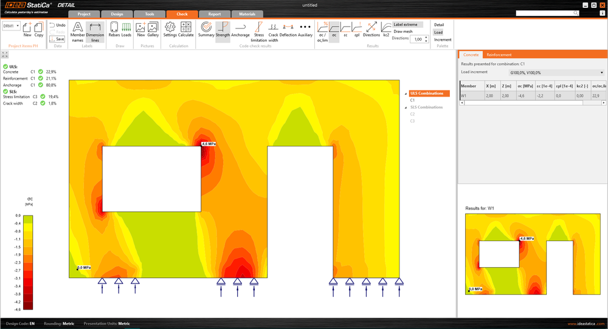Select the Detail palette option
The width and height of the screenshot is (608, 329).
[x=439, y=24]
